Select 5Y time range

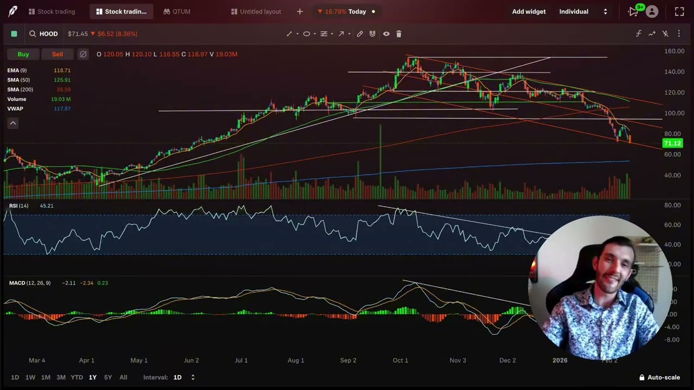[108, 377]
